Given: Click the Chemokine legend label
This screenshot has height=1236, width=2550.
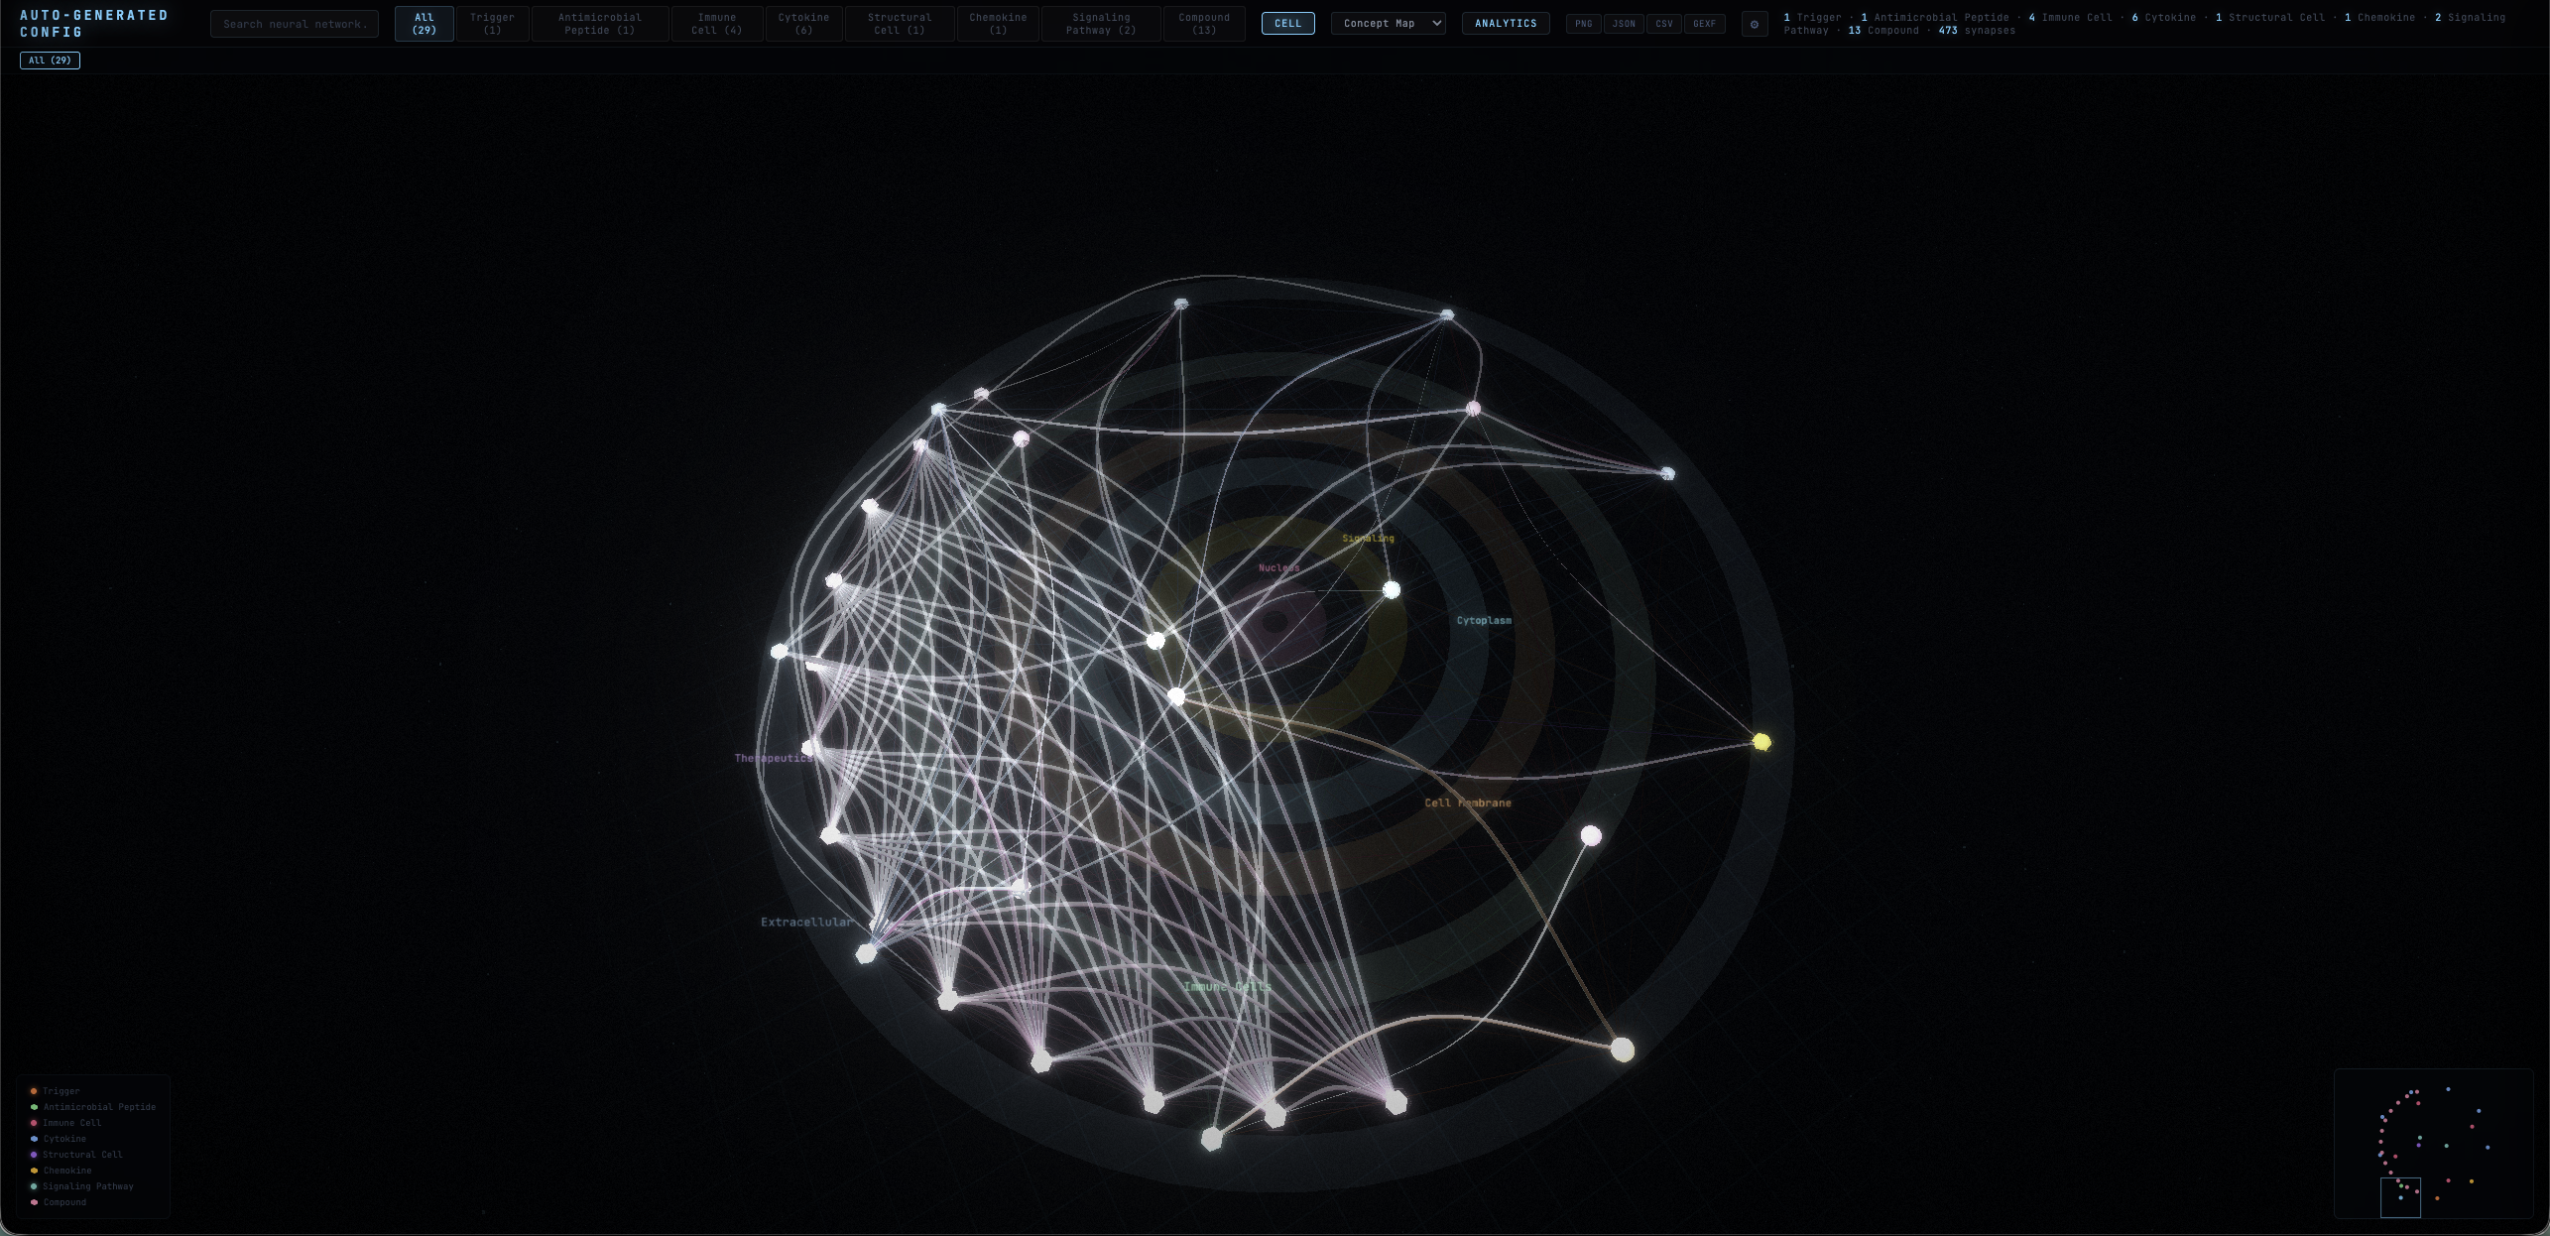Looking at the screenshot, I should click(x=67, y=1171).
